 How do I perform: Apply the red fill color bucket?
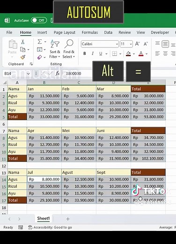[128, 53]
